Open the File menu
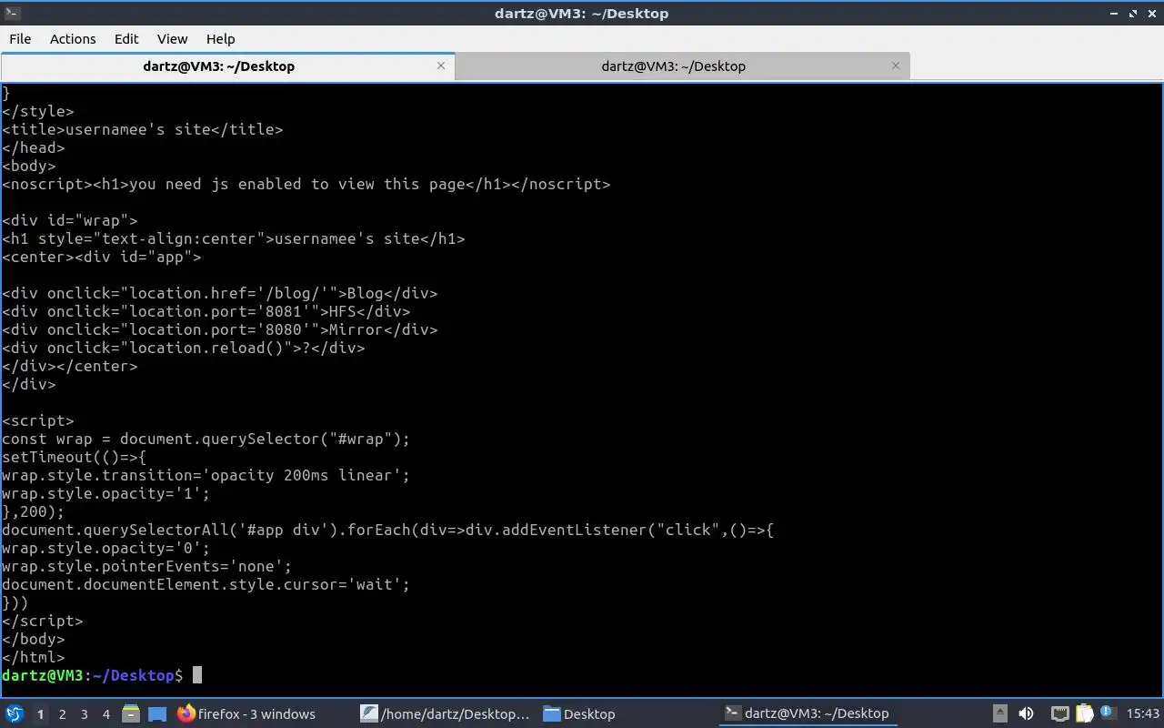1164x728 pixels. click(20, 39)
